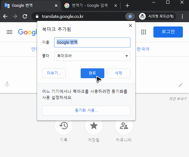
Task: Maximize the Chrome window
Action: click(x=168, y=2)
